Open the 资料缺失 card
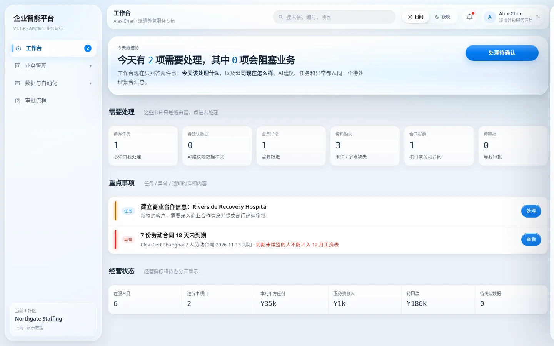This screenshot has width=554, height=346. click(x=365, y=146)
